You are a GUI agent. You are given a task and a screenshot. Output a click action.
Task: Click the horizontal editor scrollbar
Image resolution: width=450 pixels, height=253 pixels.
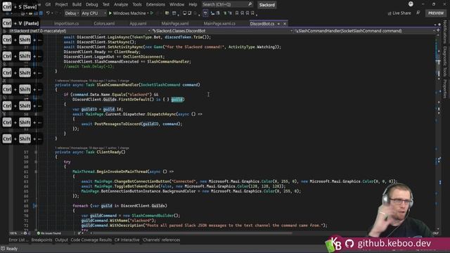pyautogui.click(x=192, y=233)
